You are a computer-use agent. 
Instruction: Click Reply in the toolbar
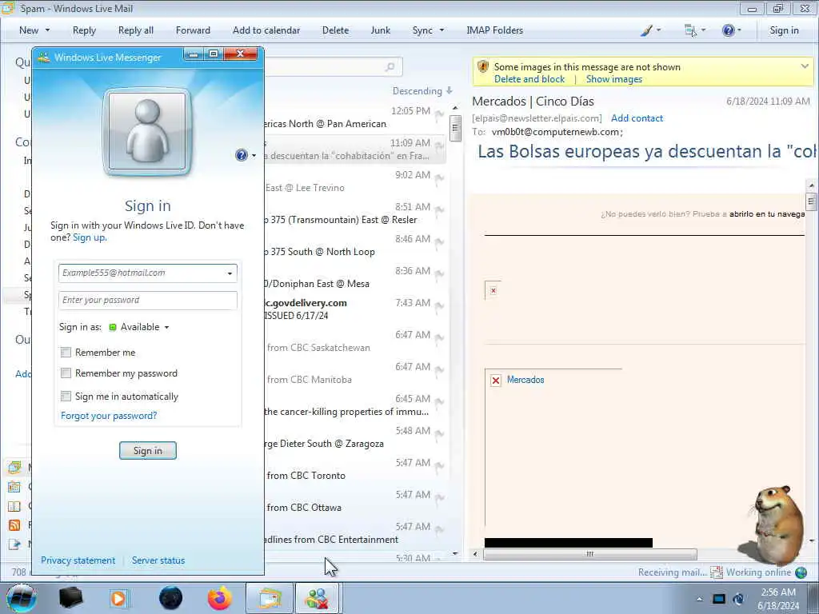tap(84, 30)
